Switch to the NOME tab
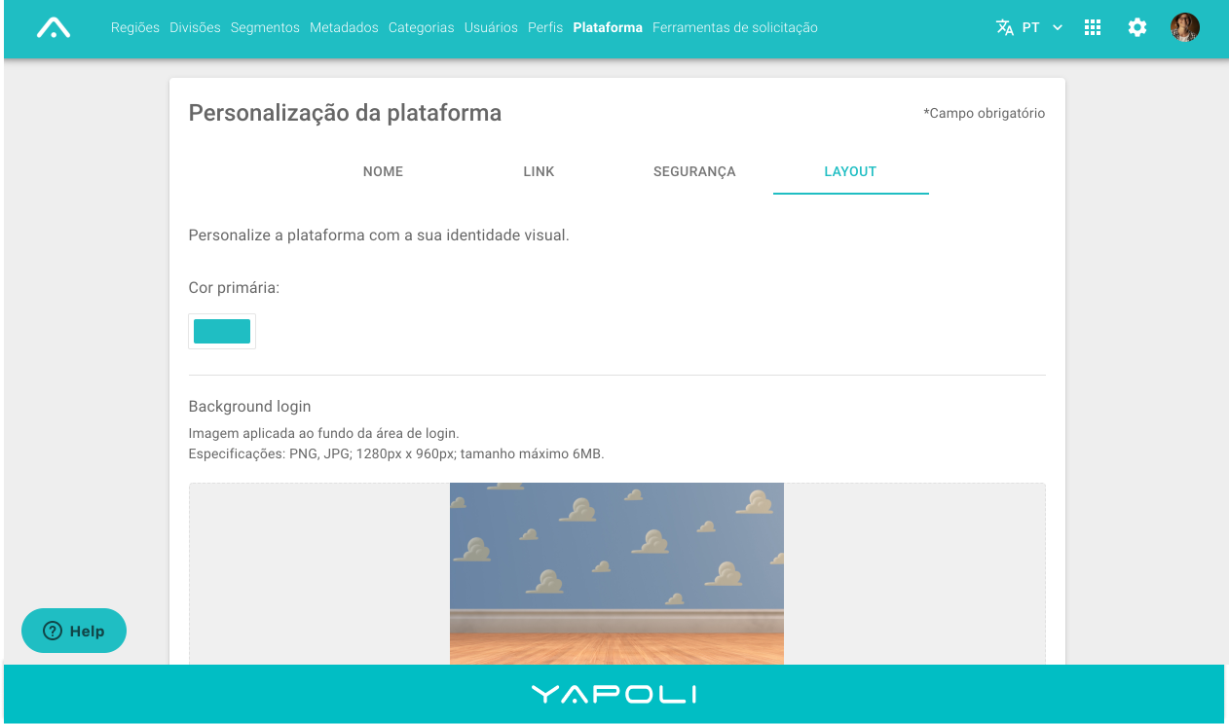Viewport: 1229px width, 724px height. 383,171
